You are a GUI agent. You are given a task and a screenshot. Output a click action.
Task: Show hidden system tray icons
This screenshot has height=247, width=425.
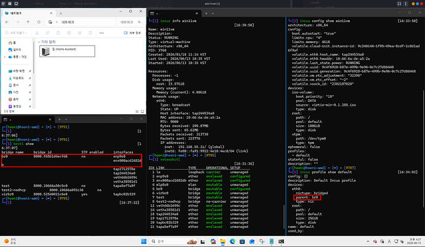tap(368, 241)
